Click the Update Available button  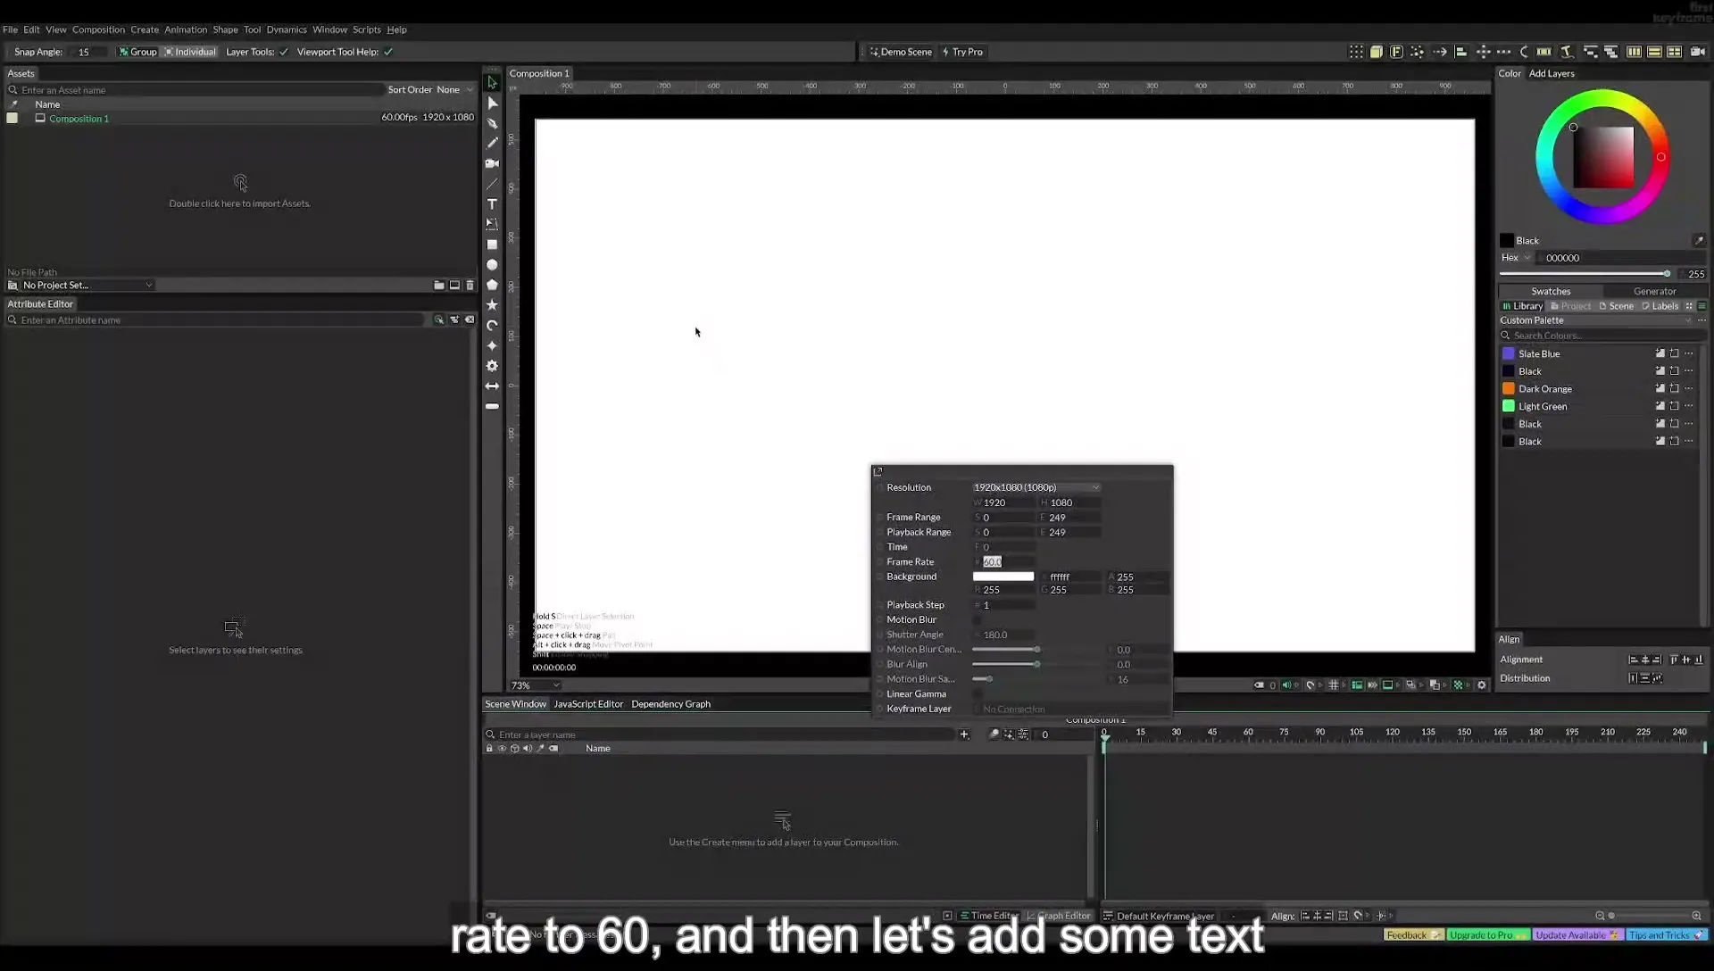click(x=1577, y=935)
